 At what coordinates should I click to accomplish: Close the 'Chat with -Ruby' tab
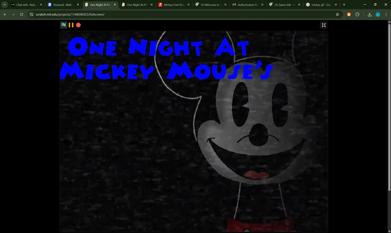[41, 4]
